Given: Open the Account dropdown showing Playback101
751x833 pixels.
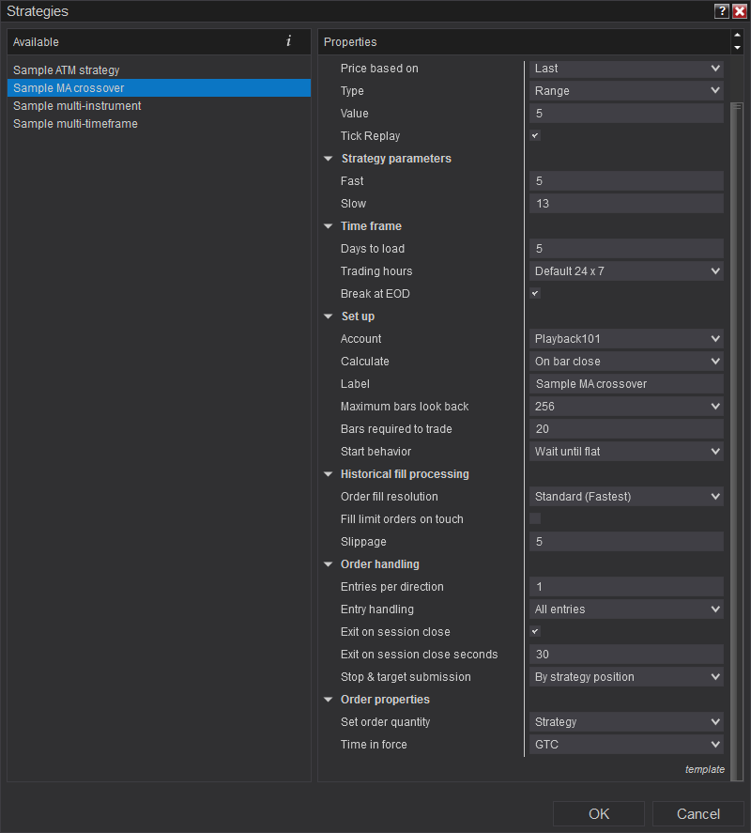Looking at the screenshot, I should [626, 339].
